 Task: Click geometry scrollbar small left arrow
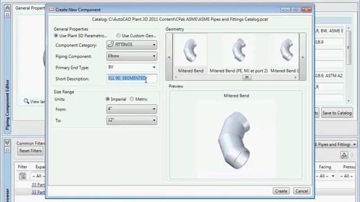[176, 77]
